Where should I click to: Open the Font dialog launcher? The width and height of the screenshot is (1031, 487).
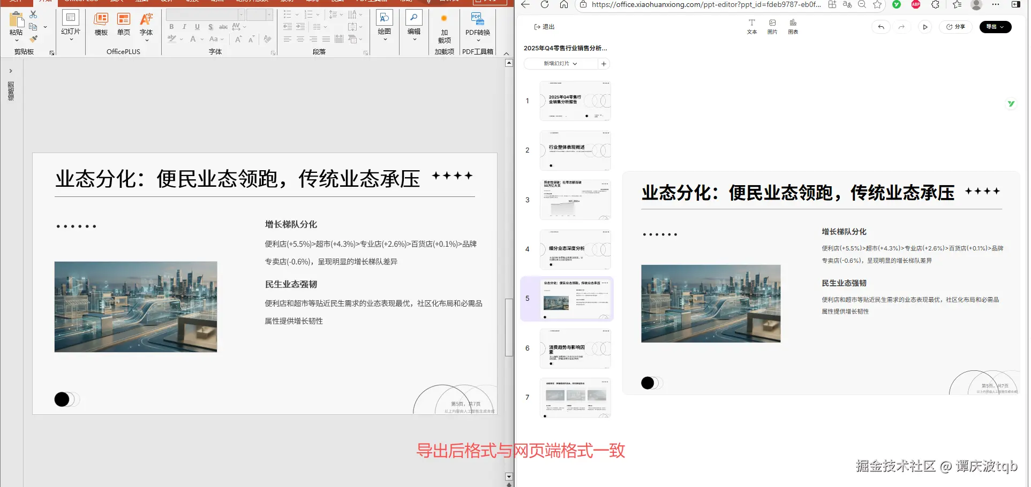click(273, 53)
